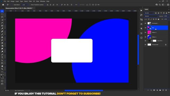Toggle the Lock all layer lock icon
Viewport: 170px width, 96px height.
pyautogui.click(x=159, y=19)
